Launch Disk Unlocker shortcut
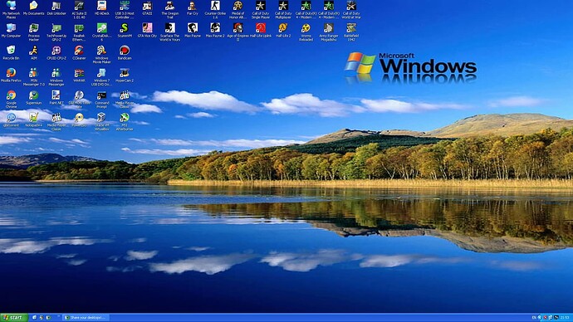The image size is (573, 322). [56, 8]
